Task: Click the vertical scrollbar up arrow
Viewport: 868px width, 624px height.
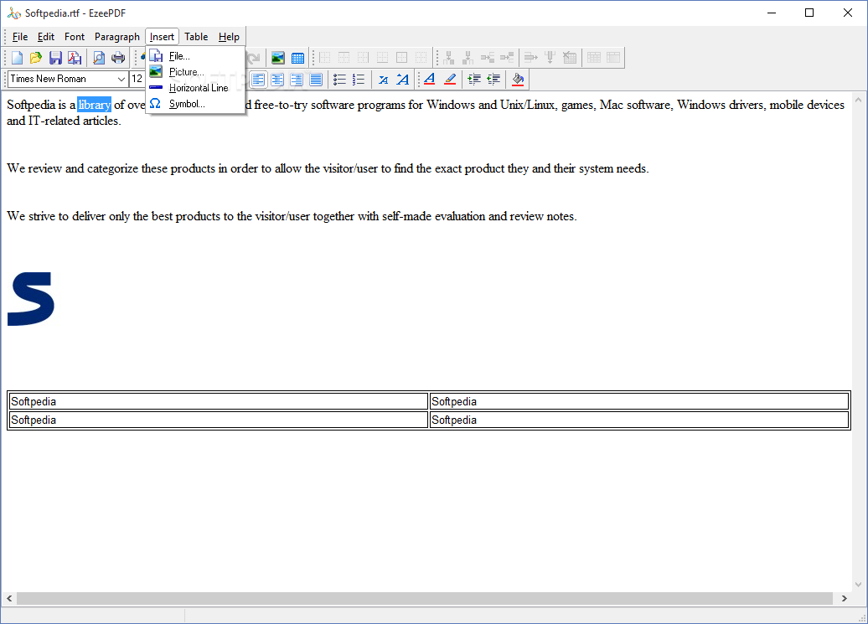Action: (x=859, y=101)
